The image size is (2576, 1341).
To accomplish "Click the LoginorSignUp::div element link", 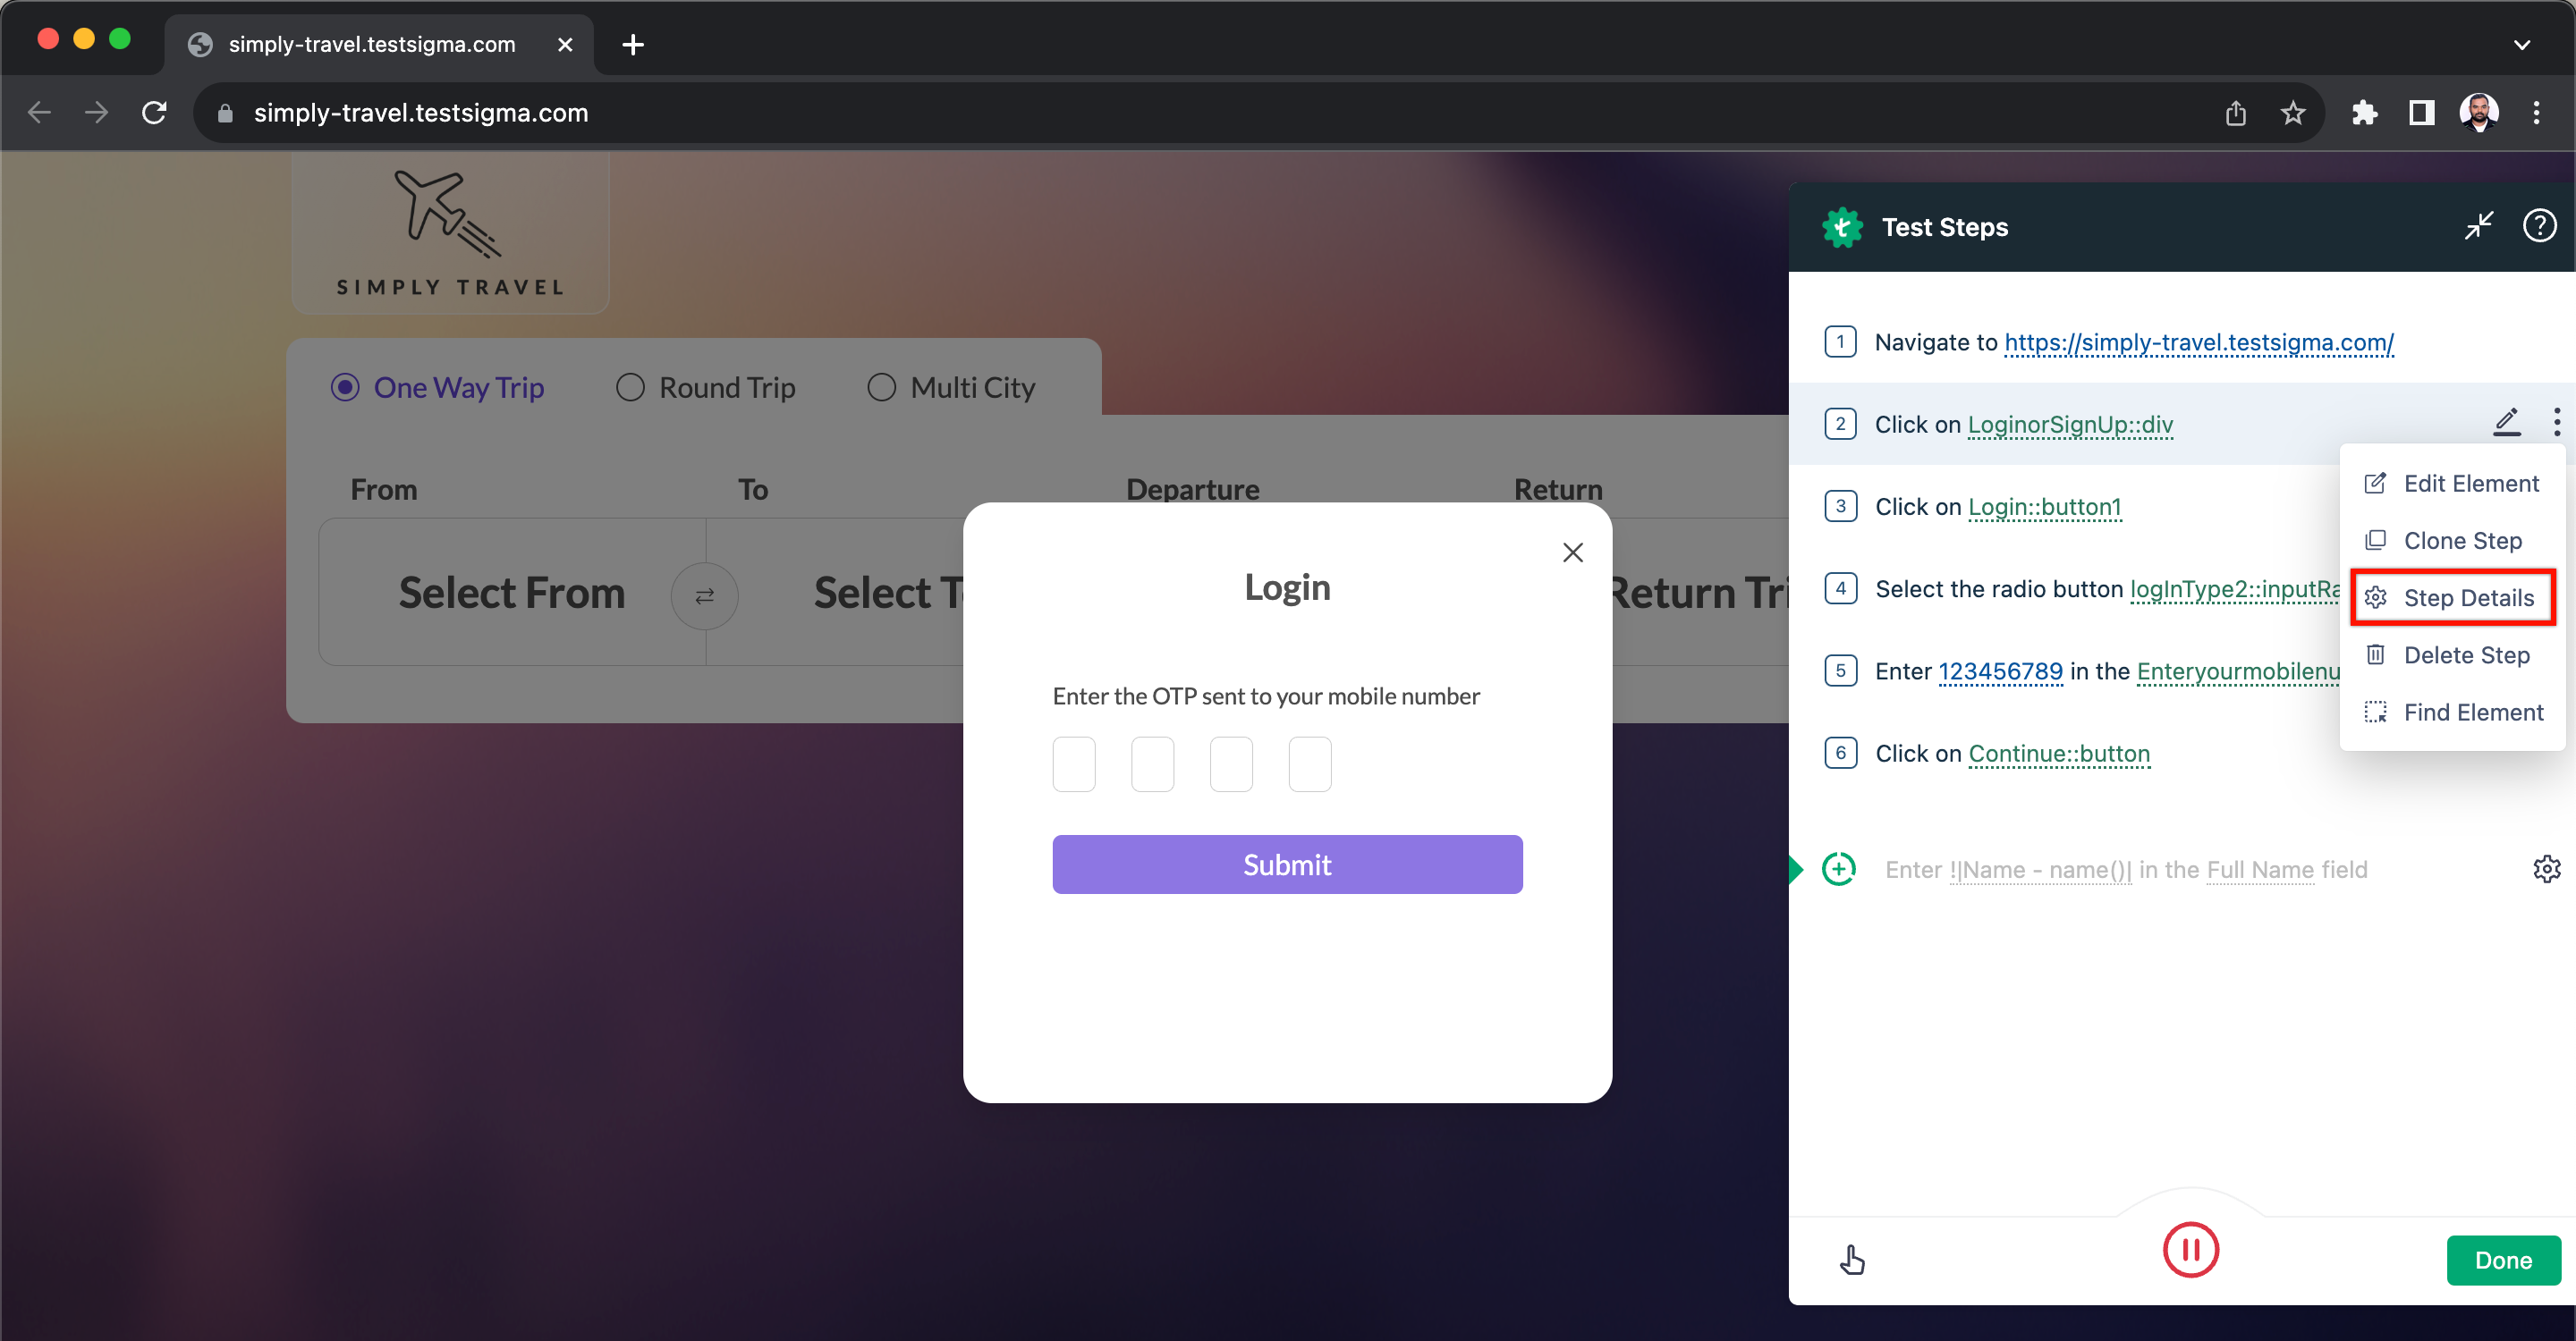I will [2070, 424].
